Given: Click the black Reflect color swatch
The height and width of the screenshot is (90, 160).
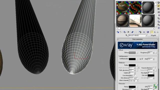Looking at the screenshot, I should 132,65.
